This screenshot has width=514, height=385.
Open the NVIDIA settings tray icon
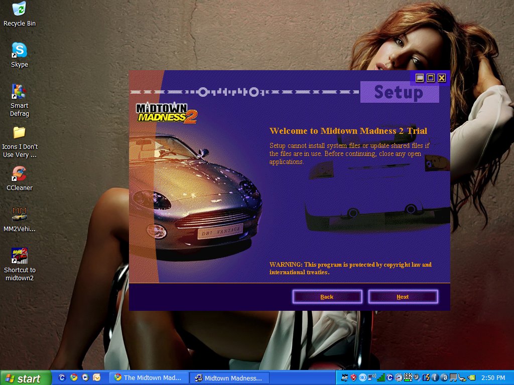[471, 377]
